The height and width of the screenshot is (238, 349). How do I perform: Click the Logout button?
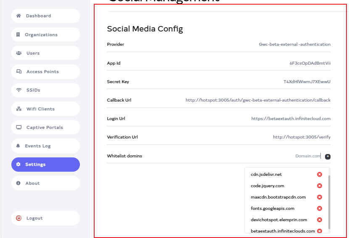click(45, 218)
